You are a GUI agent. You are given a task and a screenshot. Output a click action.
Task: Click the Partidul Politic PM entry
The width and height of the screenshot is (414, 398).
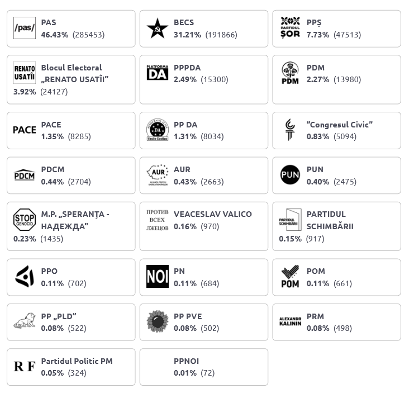(71, 367)
